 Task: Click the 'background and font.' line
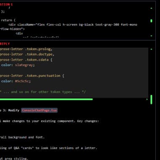click(22, 137)
